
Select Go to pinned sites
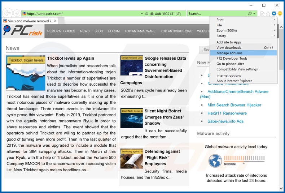[x=244, y=64]
